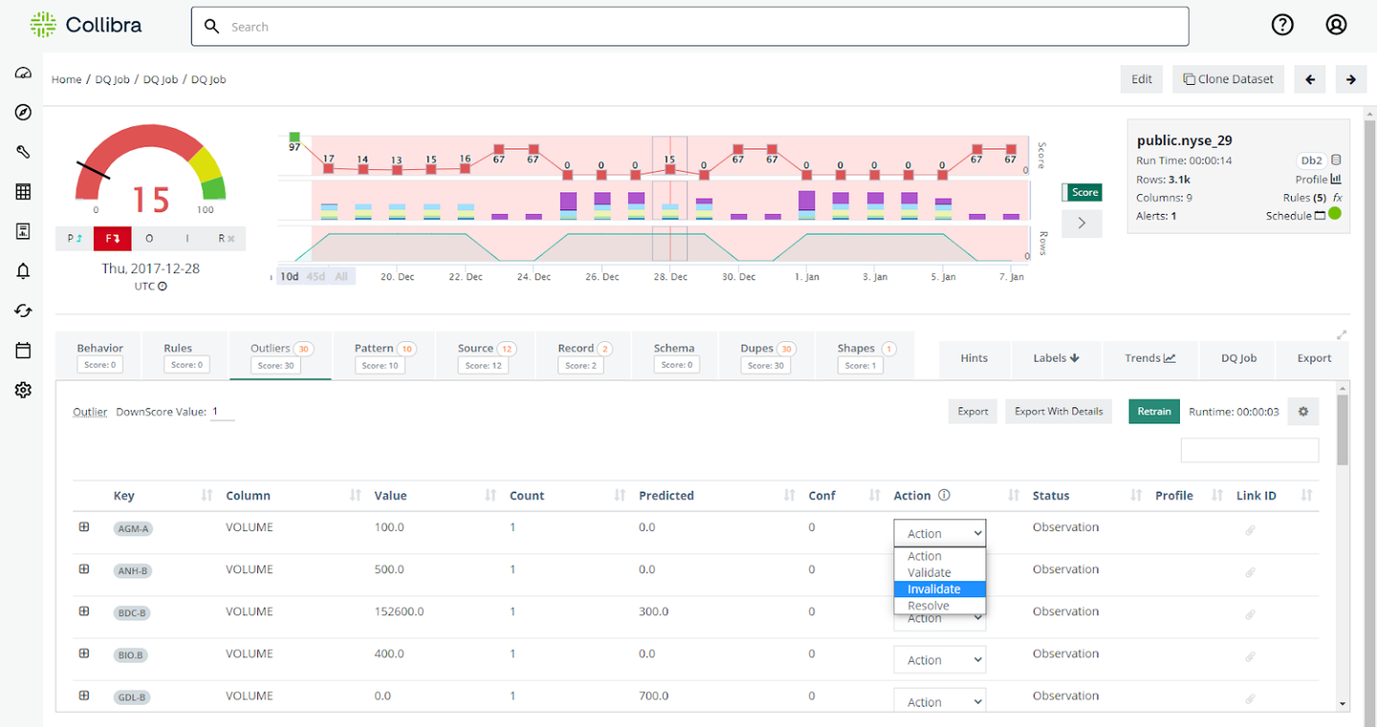The height and width of the screenshot is (727, 1377).
Task: Select the wrench tool icon in sidebar
Action: coord(23,151)
